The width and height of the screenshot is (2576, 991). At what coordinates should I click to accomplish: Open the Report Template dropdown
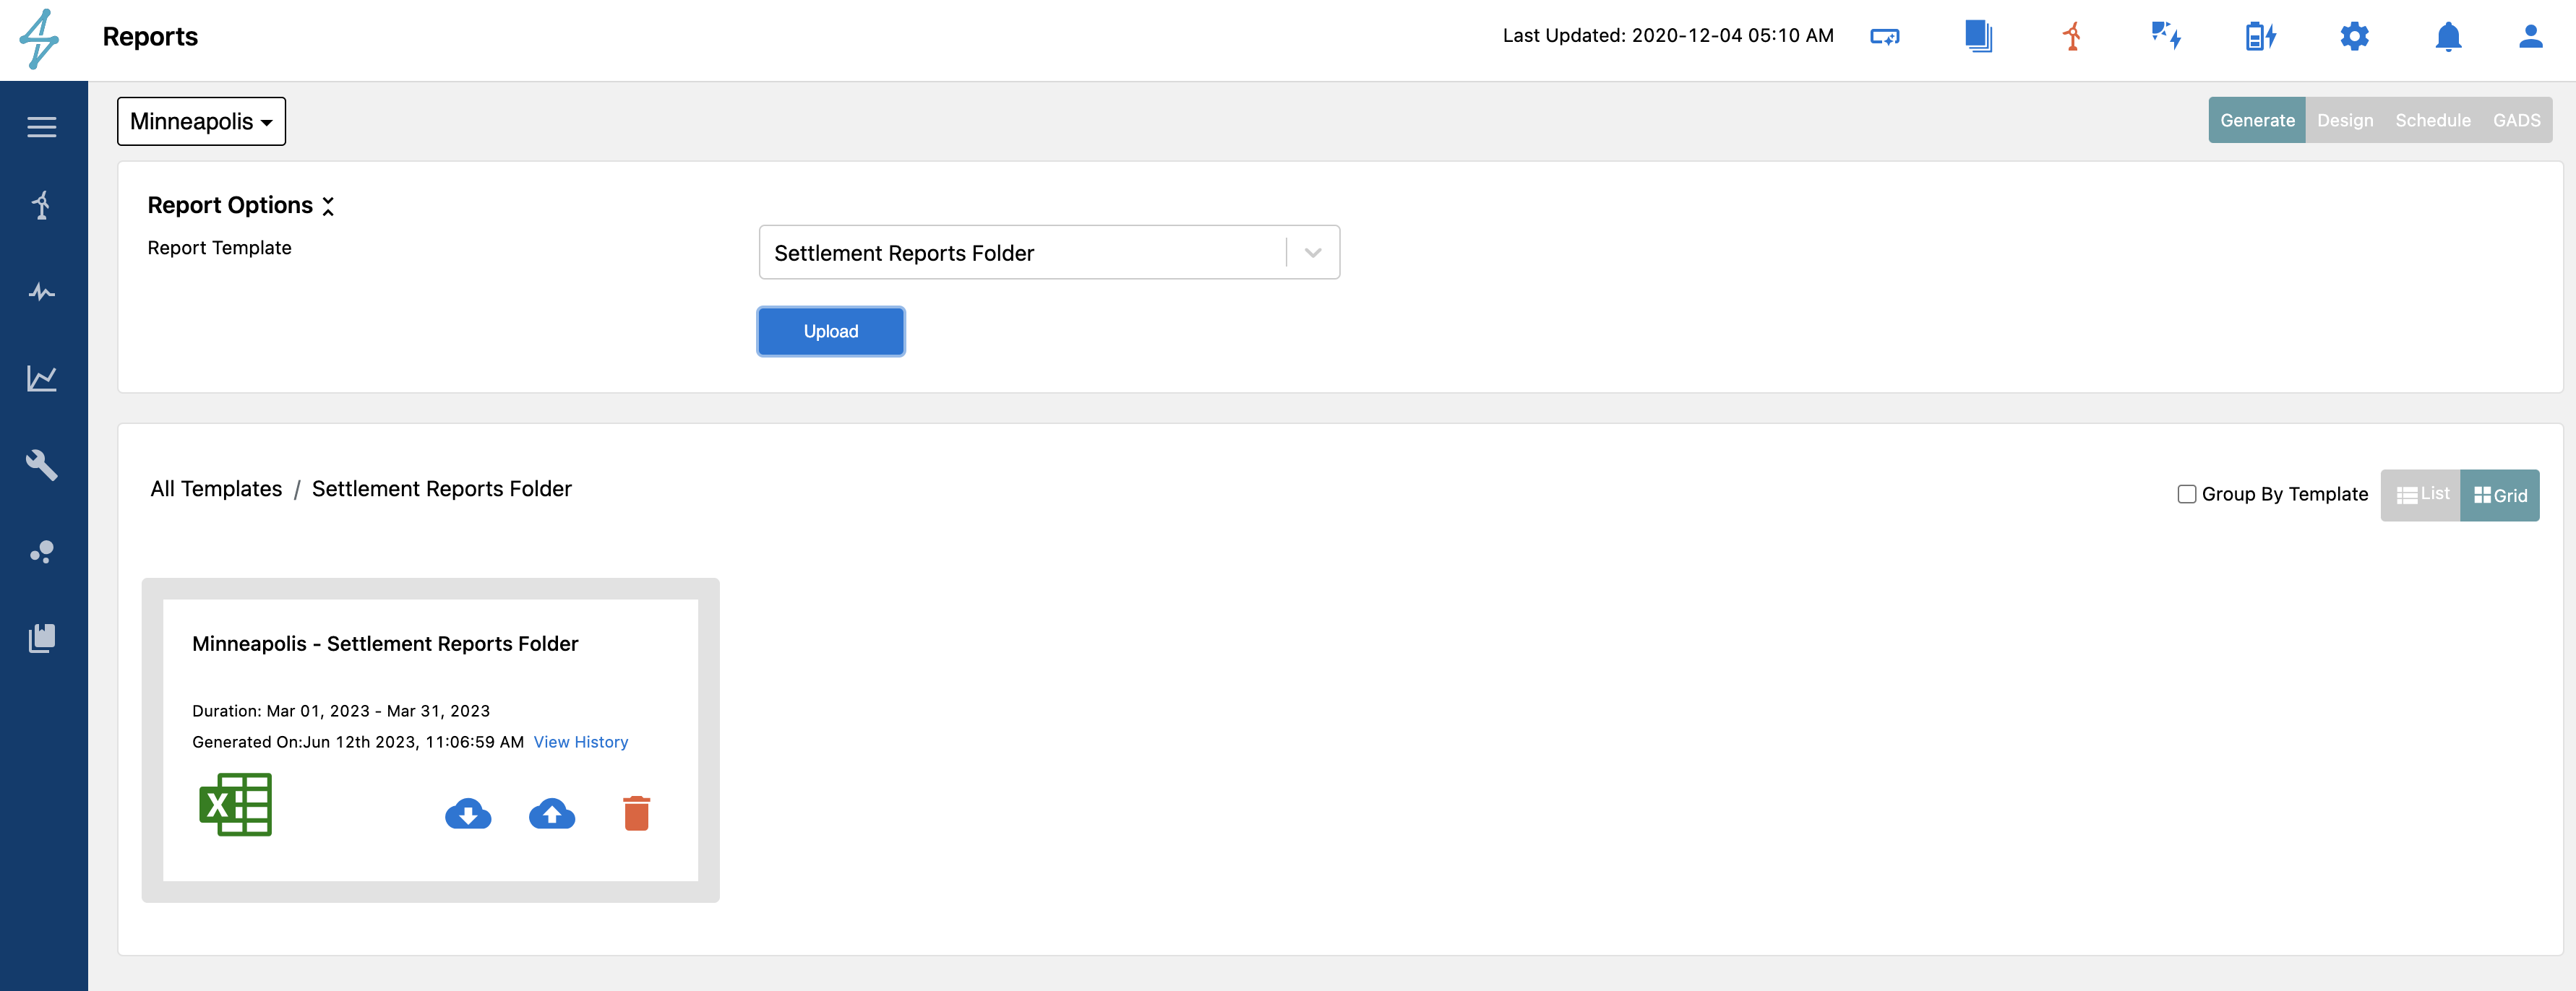click(x=1049, y=252)
